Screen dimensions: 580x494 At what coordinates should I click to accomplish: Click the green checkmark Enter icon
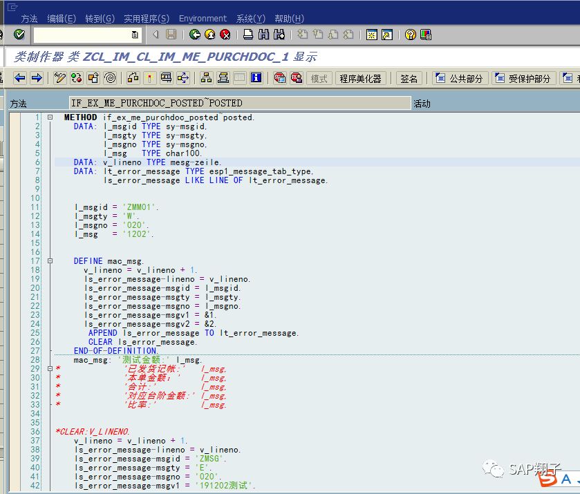[19, 35]
